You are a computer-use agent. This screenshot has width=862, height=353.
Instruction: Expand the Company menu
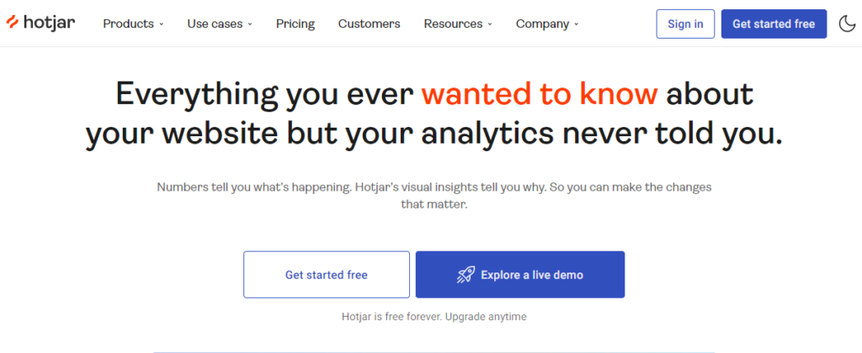pyautogui.click(x=543, y=24)
